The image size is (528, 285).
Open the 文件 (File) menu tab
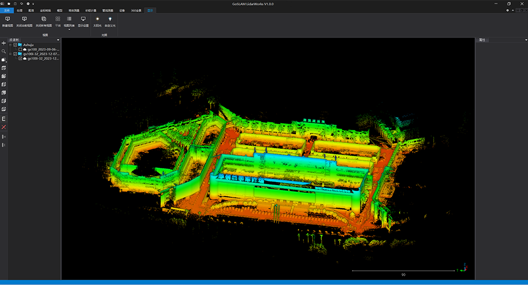click(x=7, y=10)
